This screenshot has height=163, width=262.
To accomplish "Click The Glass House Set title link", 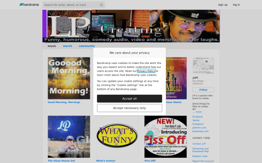I will (61, 161).
